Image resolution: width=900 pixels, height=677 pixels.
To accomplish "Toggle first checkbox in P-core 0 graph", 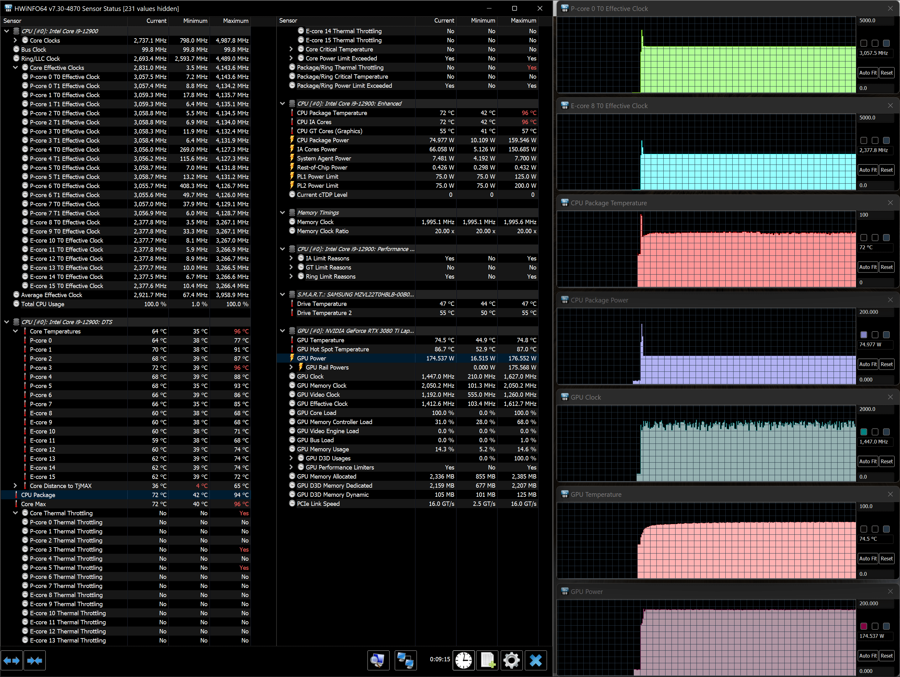I will pyautogui.click(x=864, y=43).
